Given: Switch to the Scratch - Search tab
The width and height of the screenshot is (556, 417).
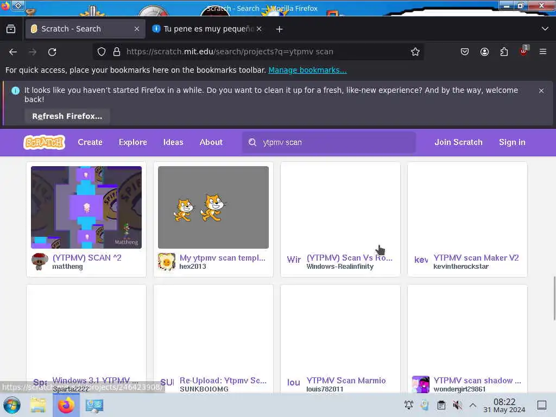Looking at the screenshot, I should [x=85, y=29].
